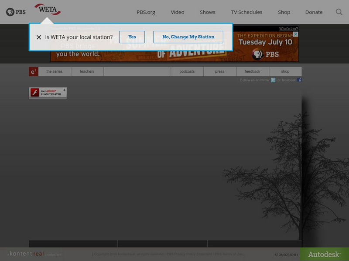This screenshot has height=261, width=349.
Task: Select the e² bar shop tab
Action: tap(285, 71)
